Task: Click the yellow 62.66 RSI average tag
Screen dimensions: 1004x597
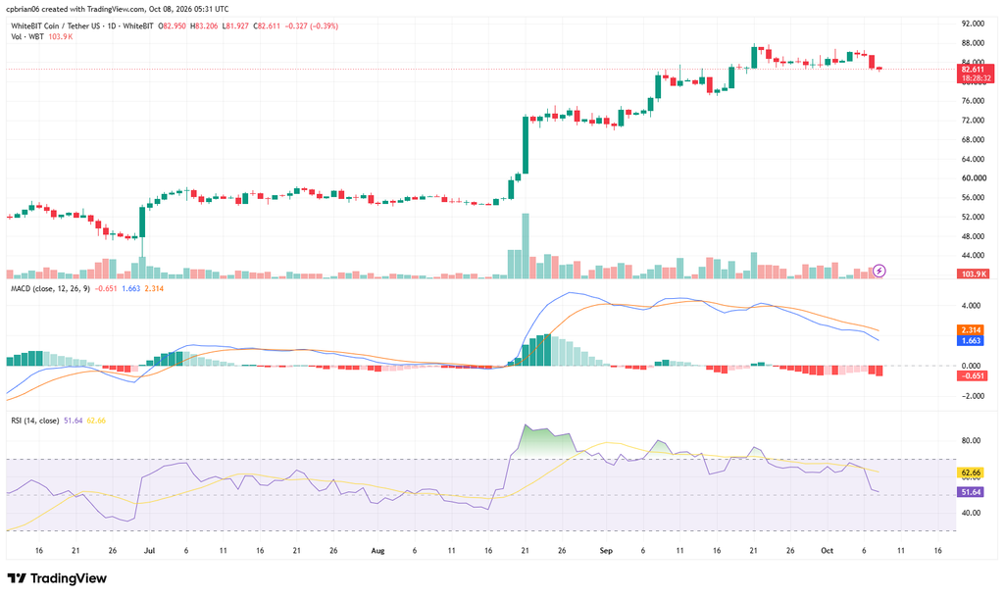Action: [x=970, y=473]
